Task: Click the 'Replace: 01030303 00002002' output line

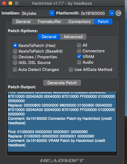Action: click(x=51, y=136)
